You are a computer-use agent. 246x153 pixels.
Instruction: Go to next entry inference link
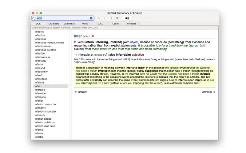coord(208,92)
